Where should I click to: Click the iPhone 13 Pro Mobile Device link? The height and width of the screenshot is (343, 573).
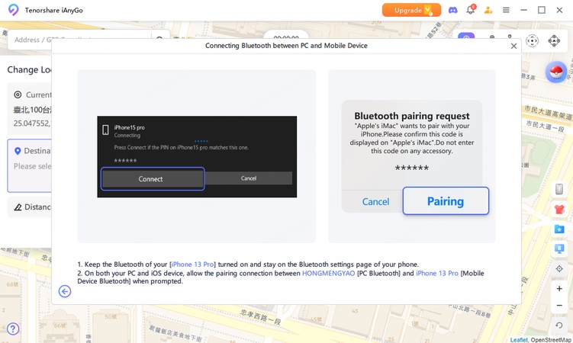pos(436,274)
